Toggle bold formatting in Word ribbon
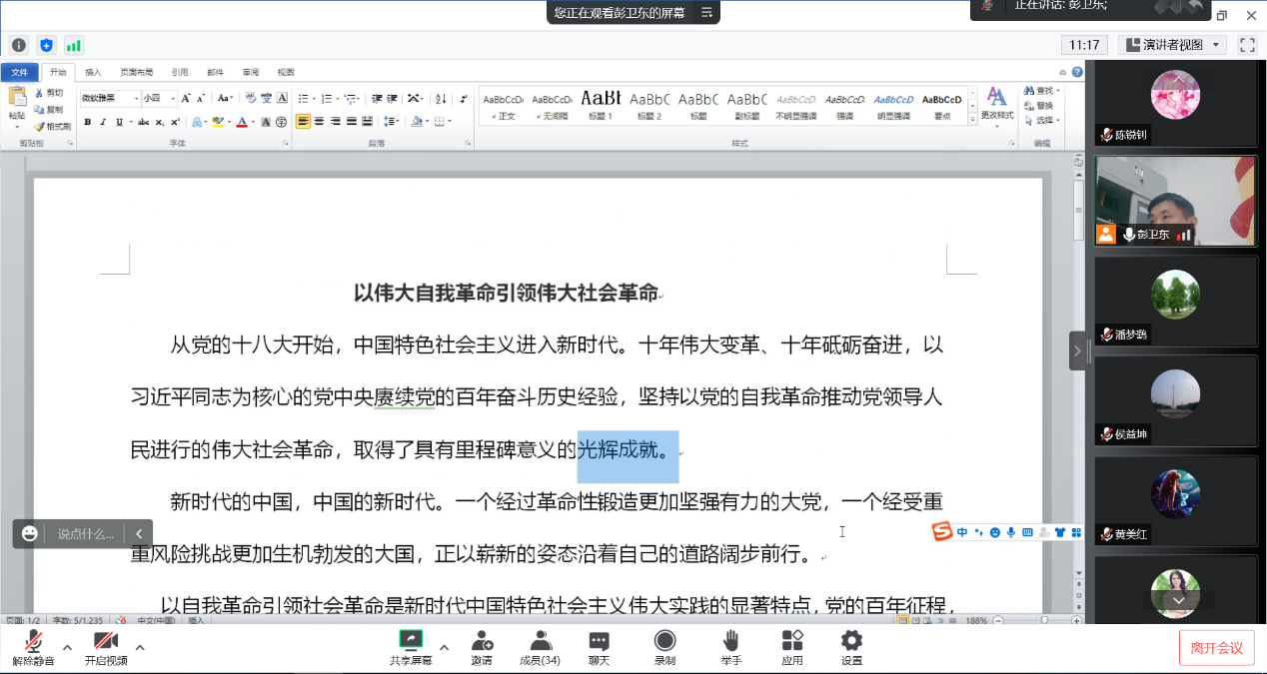 coord(88,122)
